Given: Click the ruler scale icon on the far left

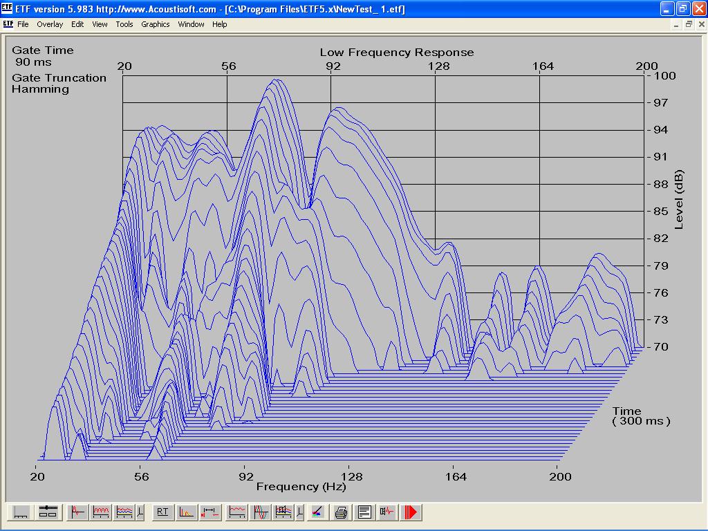Looking at the screenshot, I should click(x=21, y=512).
